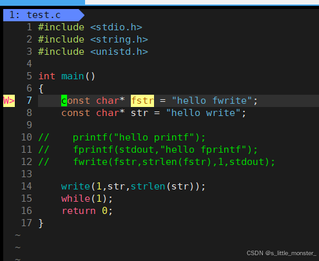Click the commented fwrite line

(157, 162)
